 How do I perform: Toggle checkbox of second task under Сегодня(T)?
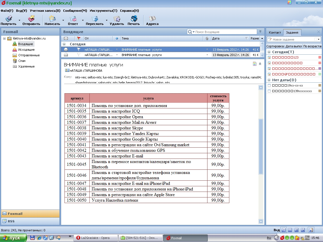(x=269, y=63)
